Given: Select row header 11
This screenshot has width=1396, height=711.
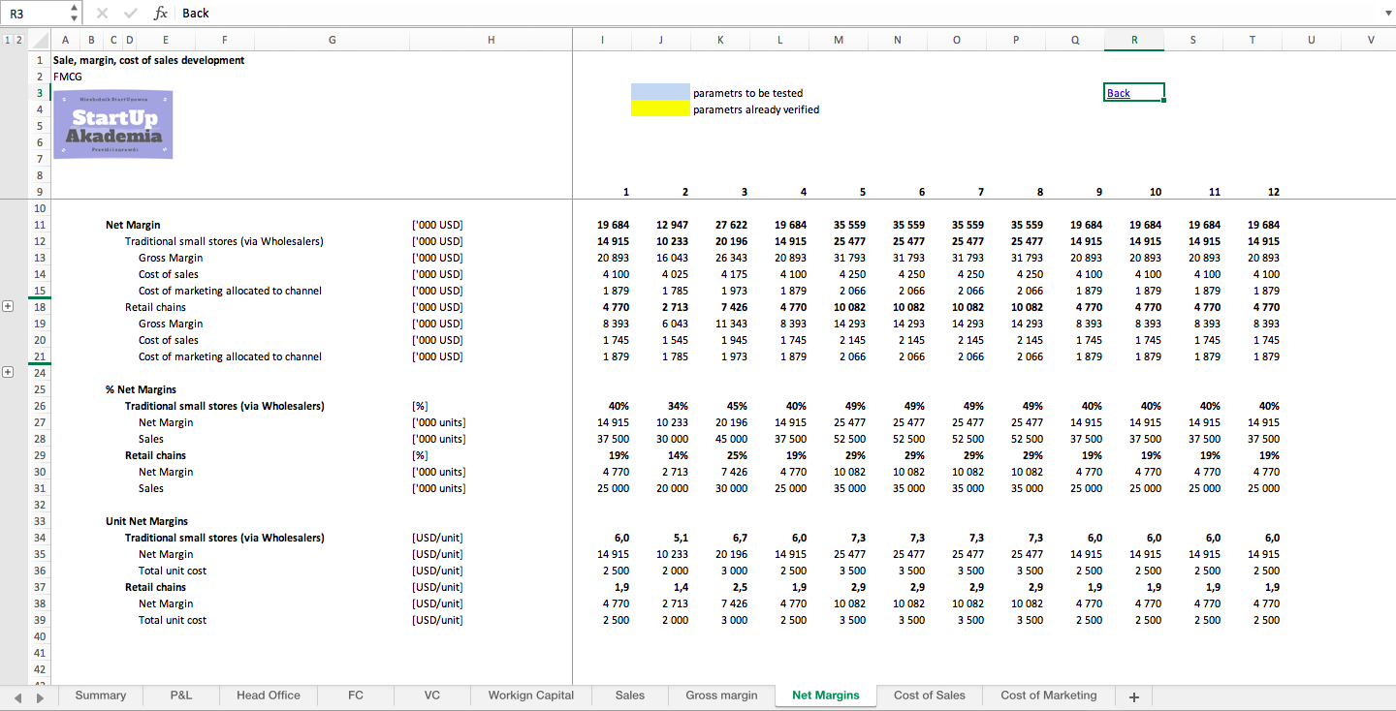Looking at the screenshot, I should (40, 225).
